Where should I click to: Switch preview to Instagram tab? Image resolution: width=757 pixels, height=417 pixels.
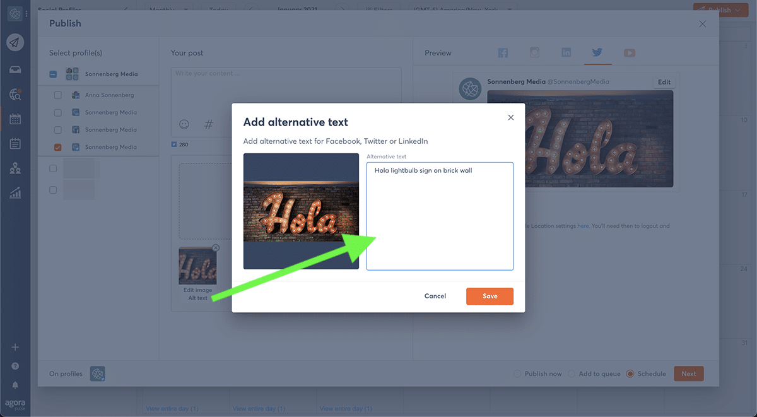click(x=534, y=53)
